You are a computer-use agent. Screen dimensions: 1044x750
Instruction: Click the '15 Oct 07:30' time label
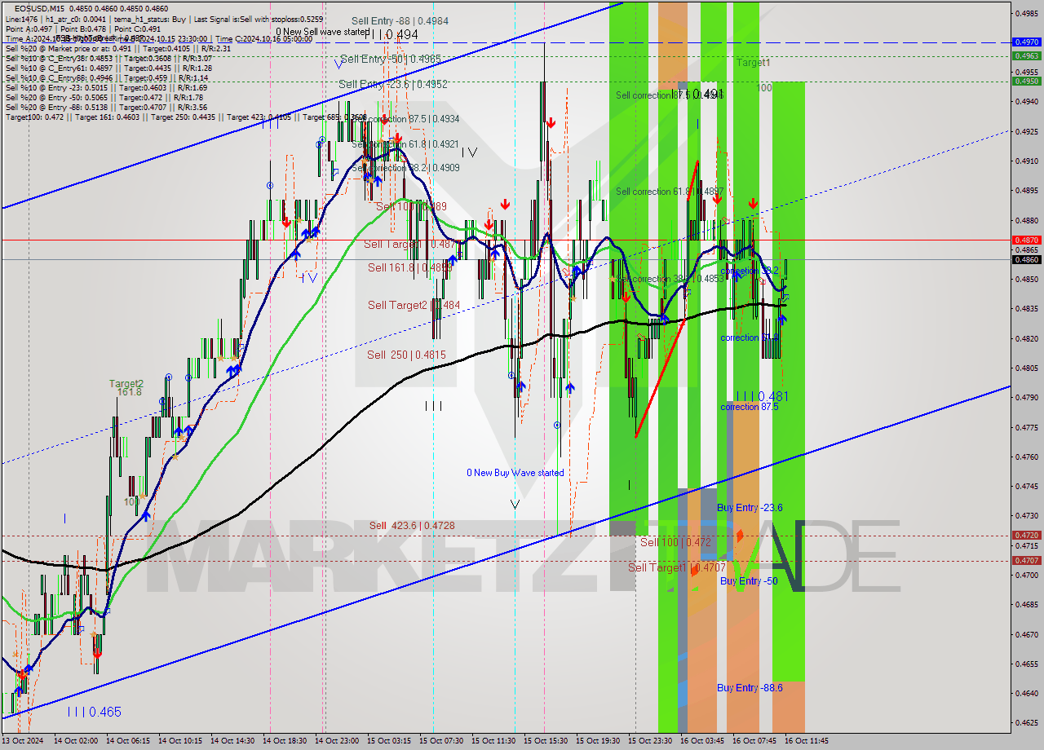pyautogui.click(x=440, y=741)
